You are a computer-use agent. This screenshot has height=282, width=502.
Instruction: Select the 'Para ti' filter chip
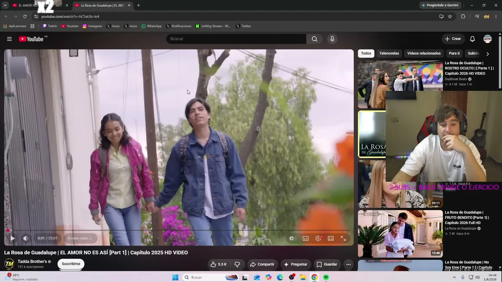coord(454,53)
